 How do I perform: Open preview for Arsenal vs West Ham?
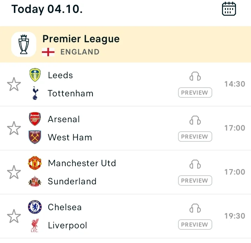[195, 137]
